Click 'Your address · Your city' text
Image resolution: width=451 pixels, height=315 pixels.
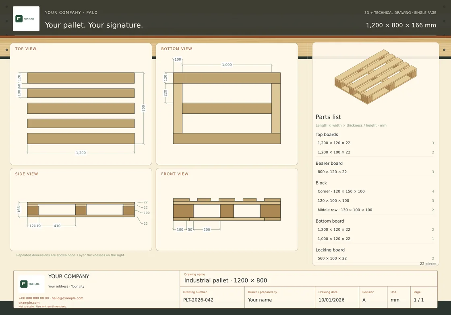(x=66, y=286)
